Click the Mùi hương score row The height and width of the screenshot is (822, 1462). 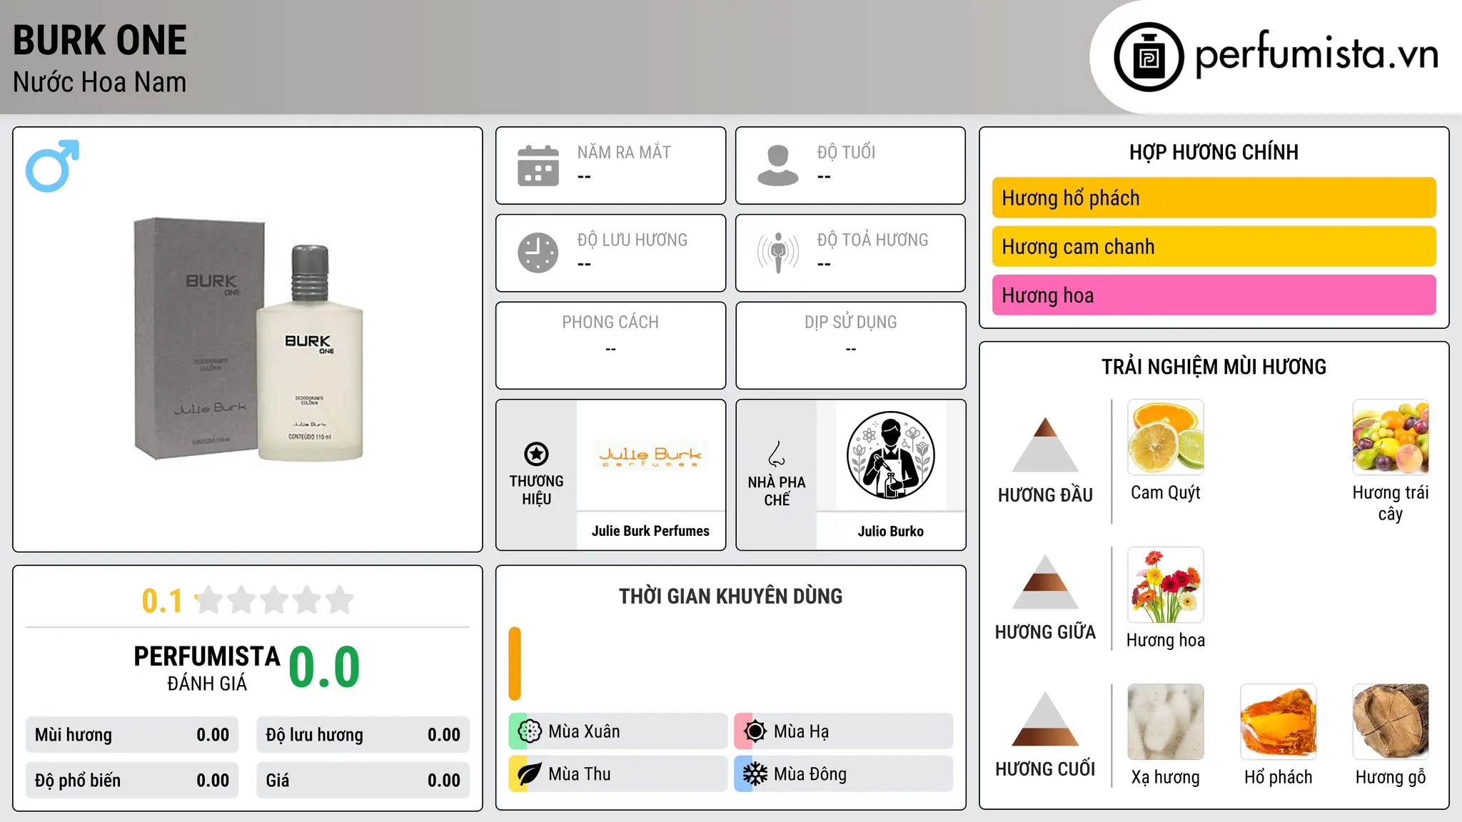pyautogui.click(x=132, y=735)
